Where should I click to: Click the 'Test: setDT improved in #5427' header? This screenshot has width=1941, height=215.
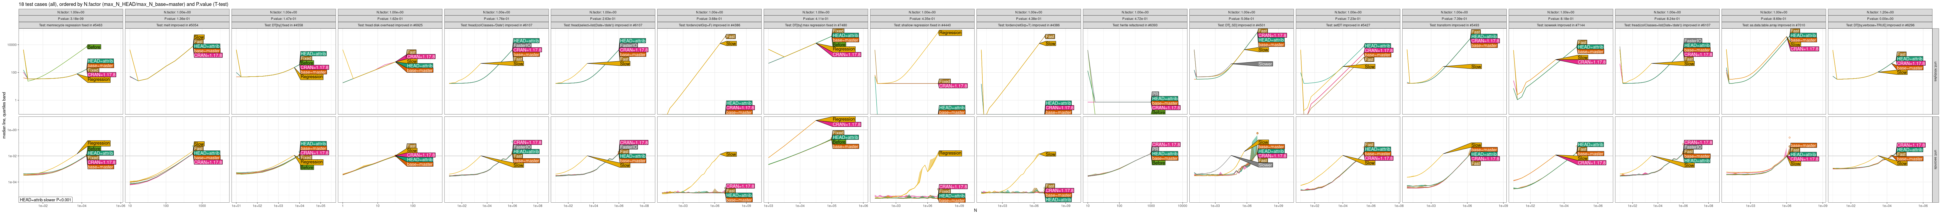tap(1347, 25)
